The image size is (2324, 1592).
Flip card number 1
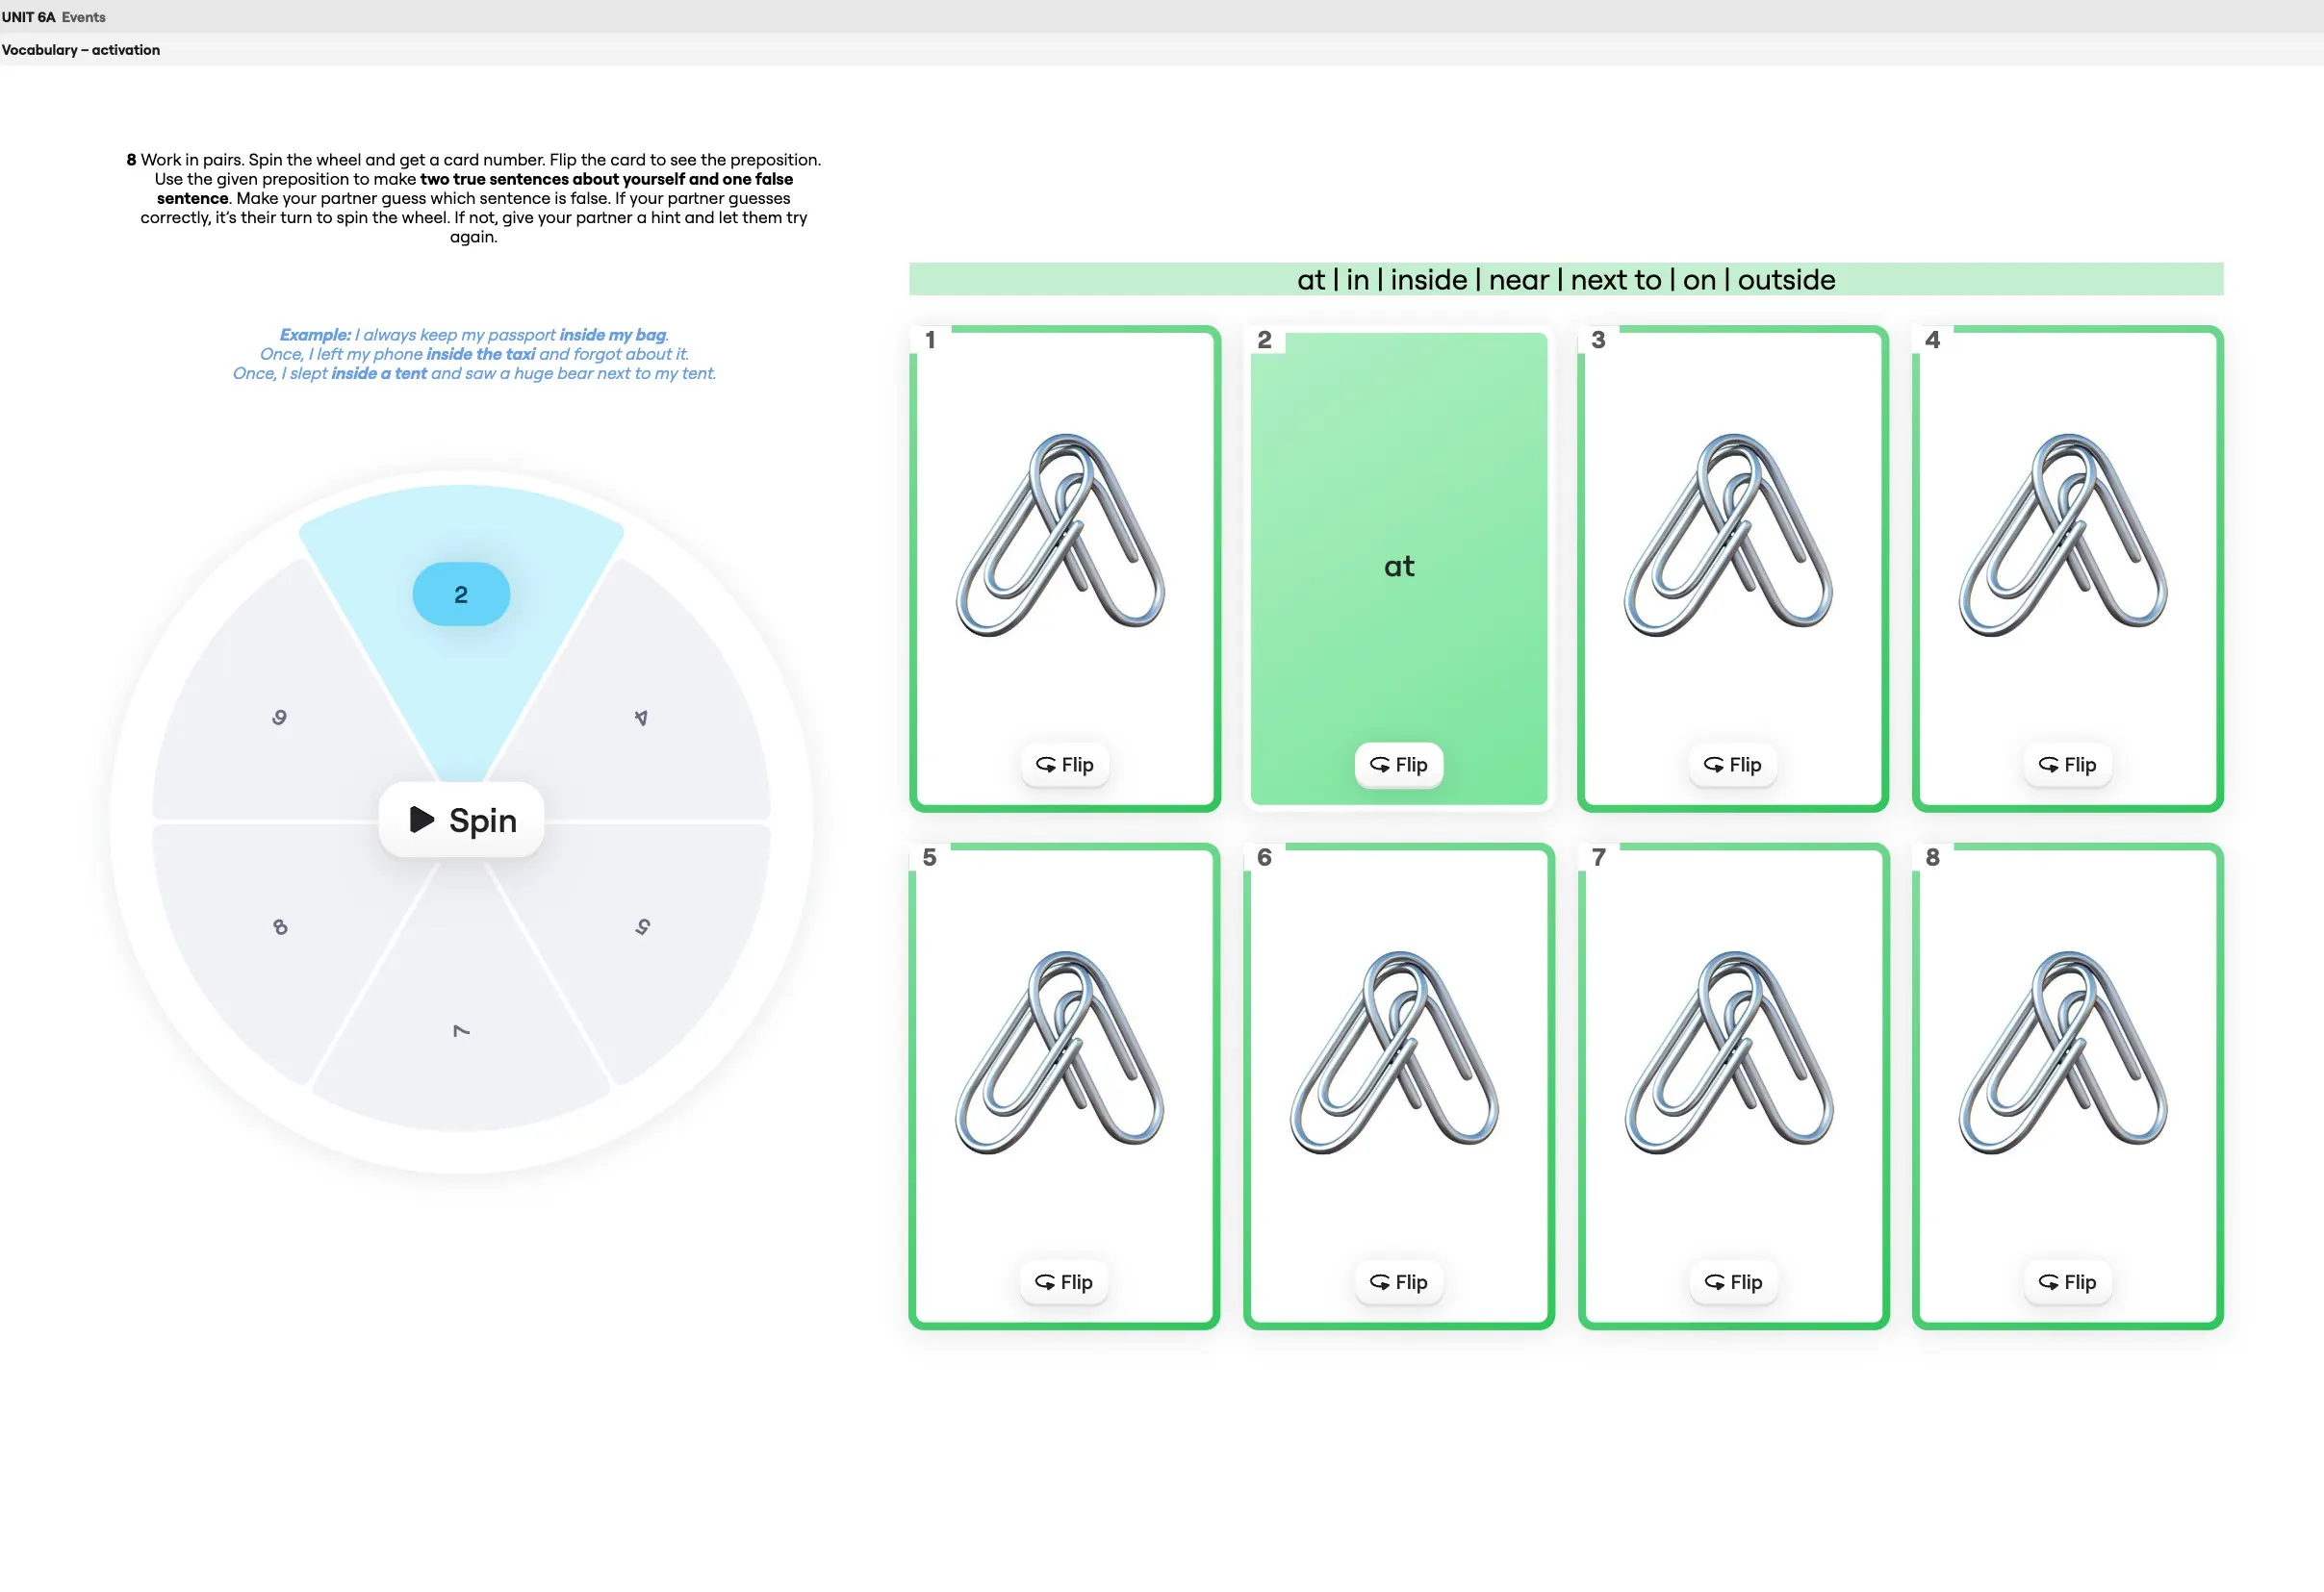click(1064, 765)
